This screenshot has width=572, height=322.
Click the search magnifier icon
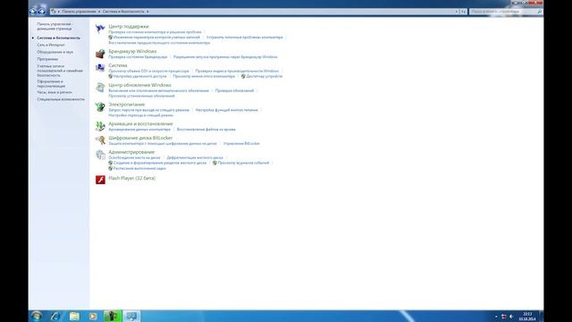540,12
